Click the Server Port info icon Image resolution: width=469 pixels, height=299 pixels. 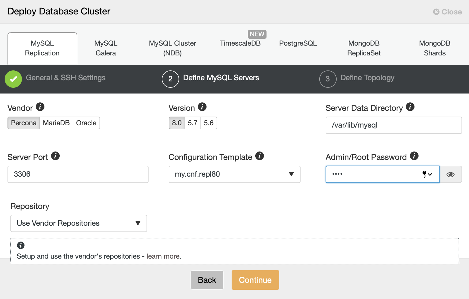point(55,156)
